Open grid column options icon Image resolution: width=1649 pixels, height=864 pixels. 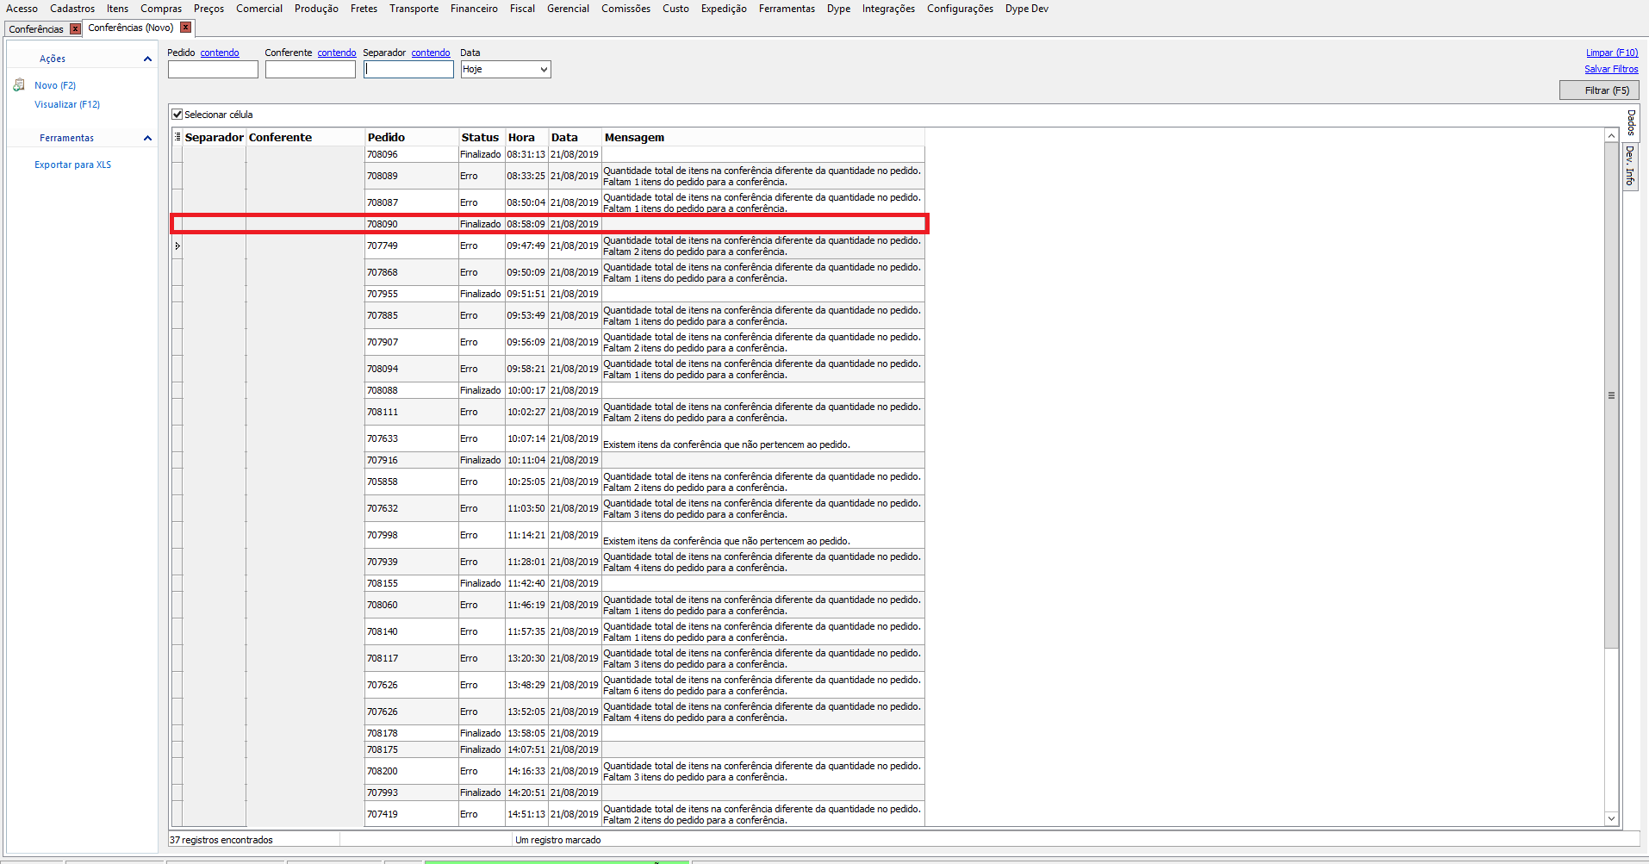(177, 137)
